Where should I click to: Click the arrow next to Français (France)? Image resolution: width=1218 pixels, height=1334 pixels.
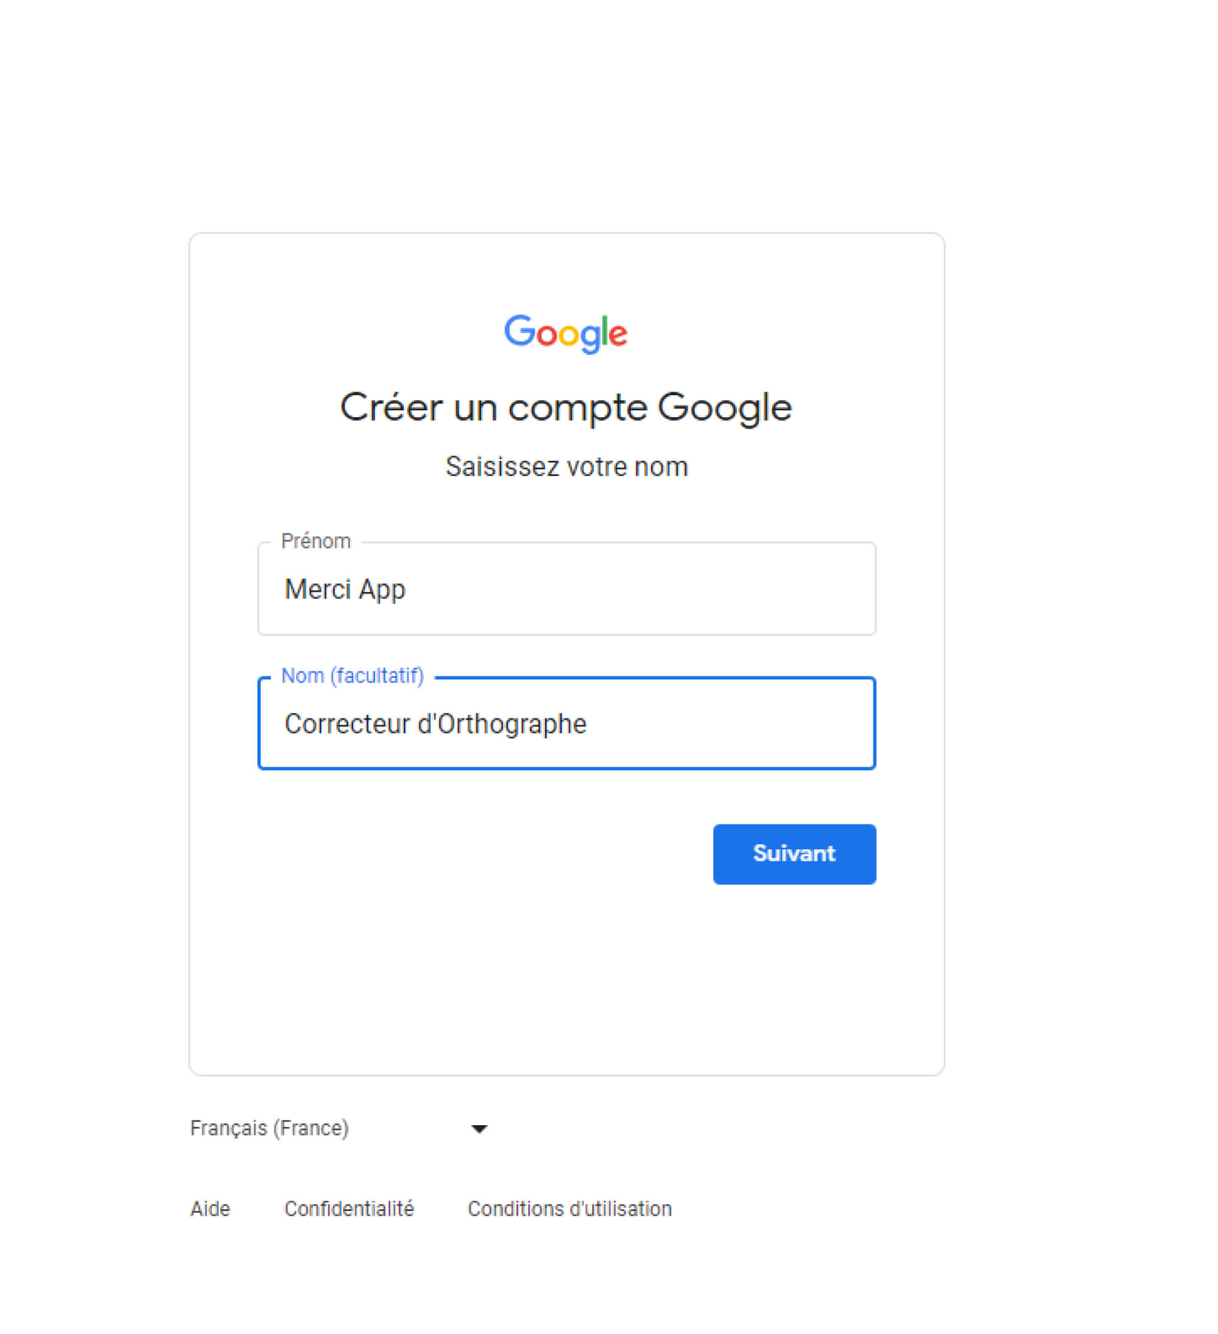480,1128
